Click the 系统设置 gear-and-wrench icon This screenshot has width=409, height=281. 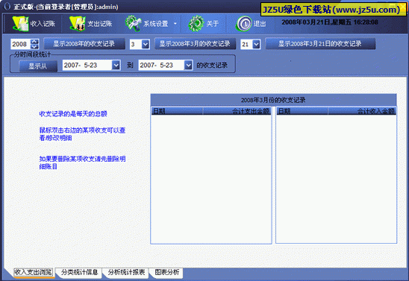tap(133, 24)
